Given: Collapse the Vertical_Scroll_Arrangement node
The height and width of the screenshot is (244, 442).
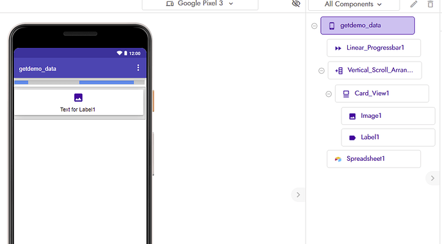Looking at the screenshot, I should 322,70.
